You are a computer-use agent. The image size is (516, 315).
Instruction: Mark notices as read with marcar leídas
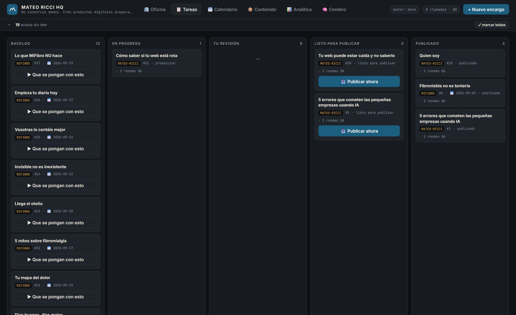pos(491,25)
